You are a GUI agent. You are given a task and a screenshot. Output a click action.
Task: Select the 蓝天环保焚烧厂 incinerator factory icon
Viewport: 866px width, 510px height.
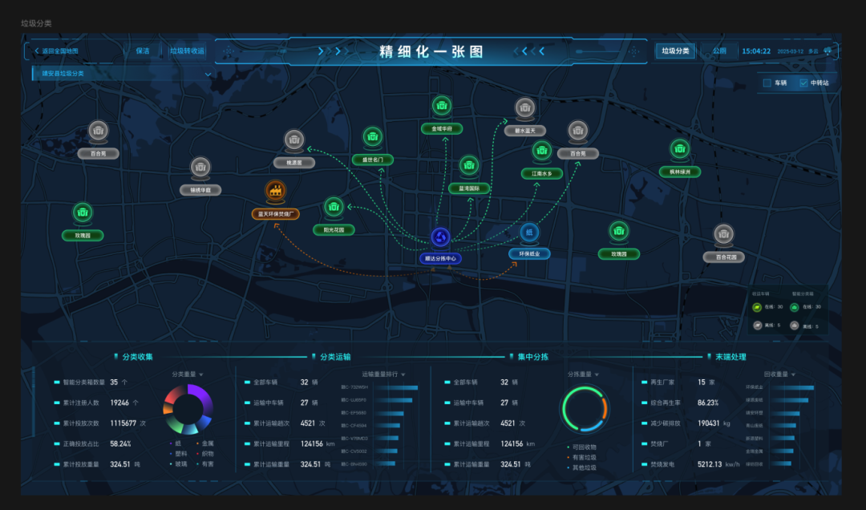tap(276, 192)
